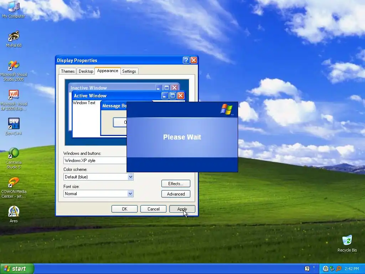Click the Apply button

pyautogui.click(x=182, y=209)
